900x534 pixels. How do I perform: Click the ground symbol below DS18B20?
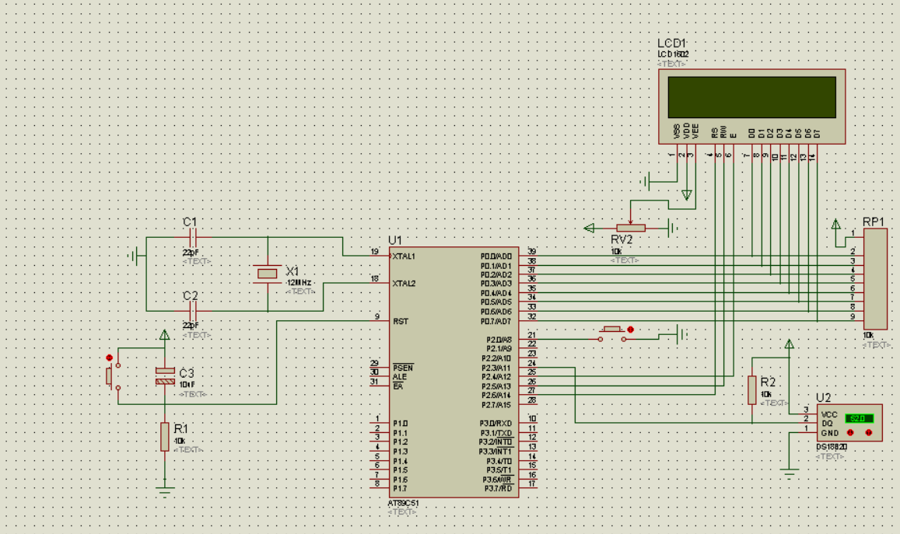pos(790,473)
